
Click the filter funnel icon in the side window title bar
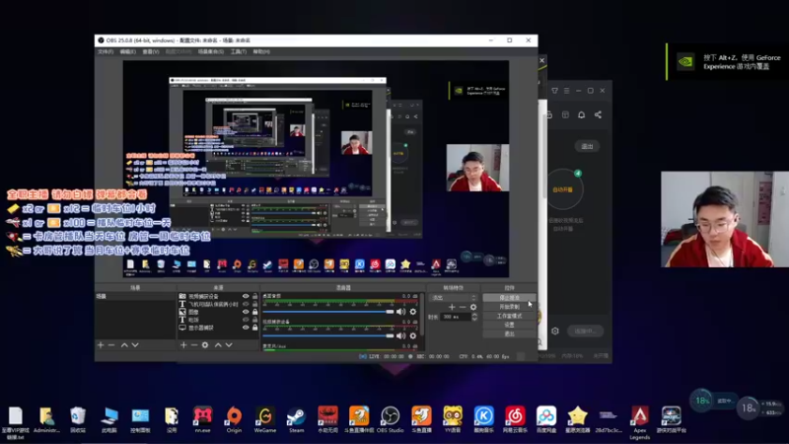(554, 91)
